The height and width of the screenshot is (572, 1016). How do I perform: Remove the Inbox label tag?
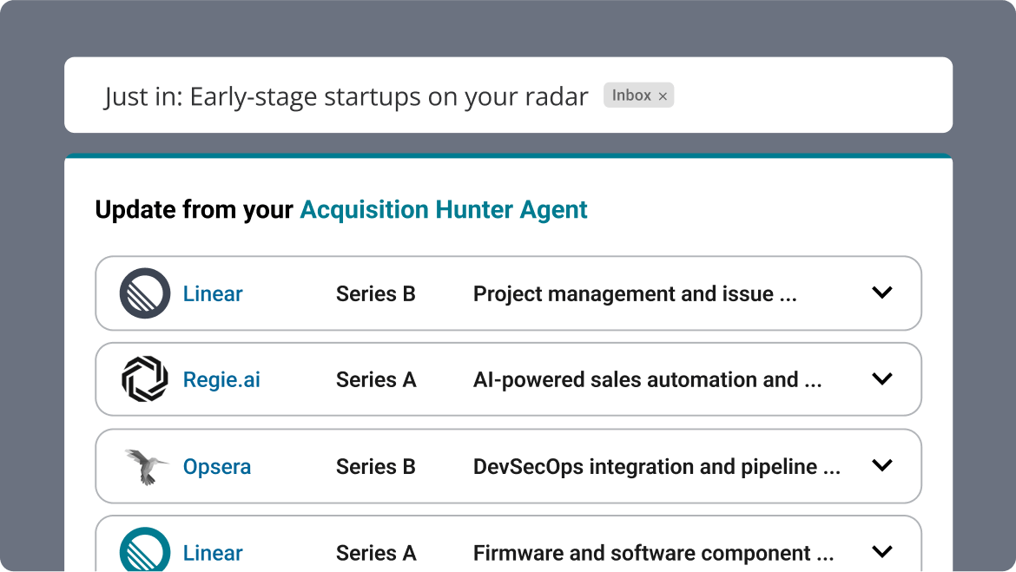click(662, 95)
